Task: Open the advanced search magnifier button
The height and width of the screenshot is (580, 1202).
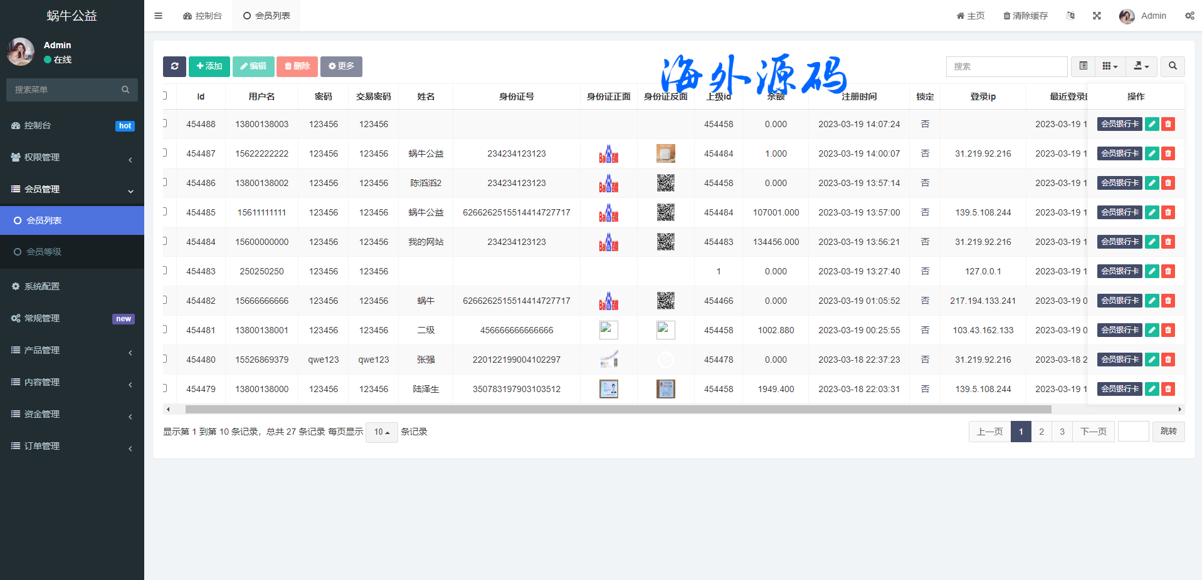Action: (1173, 66)
